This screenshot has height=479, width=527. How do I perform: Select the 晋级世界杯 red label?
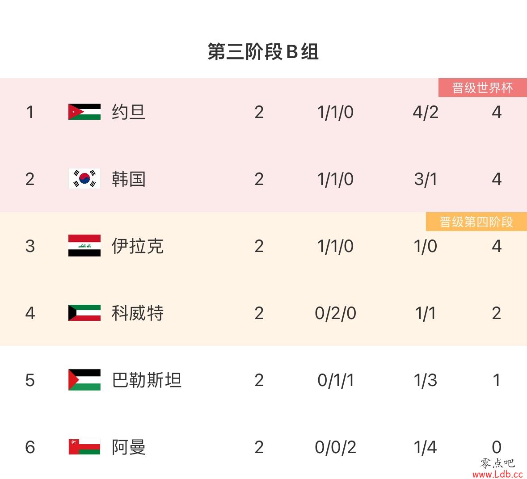pyautogui.click(x=483, y=88)
